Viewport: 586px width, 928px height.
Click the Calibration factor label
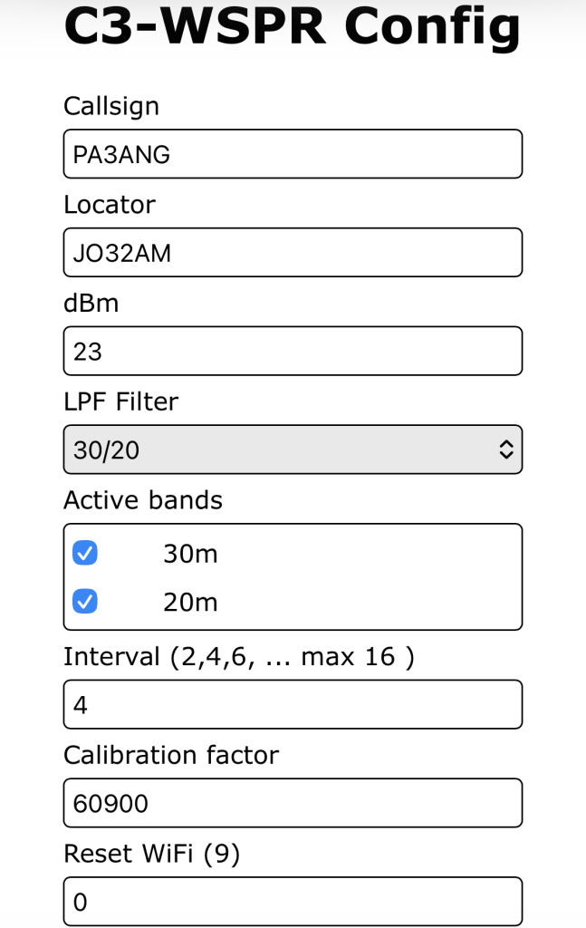[x=171, y=755]
